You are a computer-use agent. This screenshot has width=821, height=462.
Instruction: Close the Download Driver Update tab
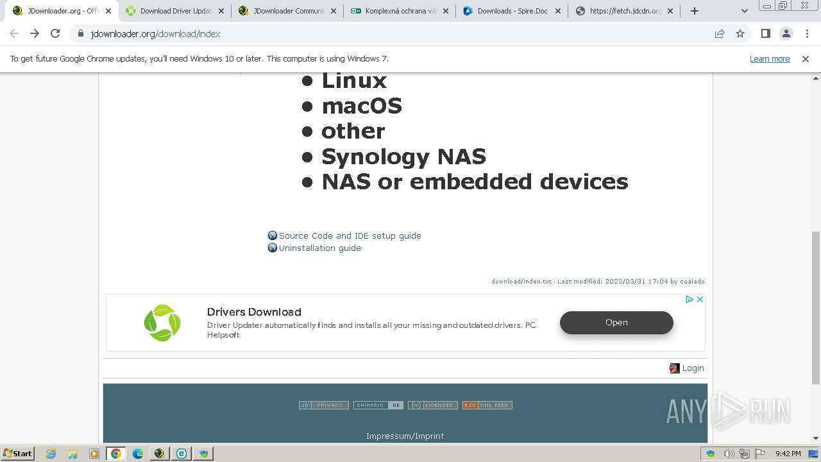pyautogui.click(x=221, y=11)
